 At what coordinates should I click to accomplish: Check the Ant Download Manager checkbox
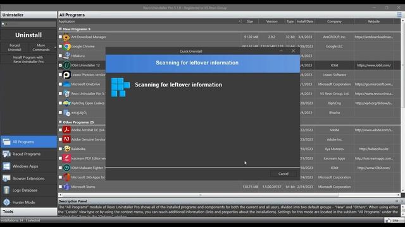60,37
